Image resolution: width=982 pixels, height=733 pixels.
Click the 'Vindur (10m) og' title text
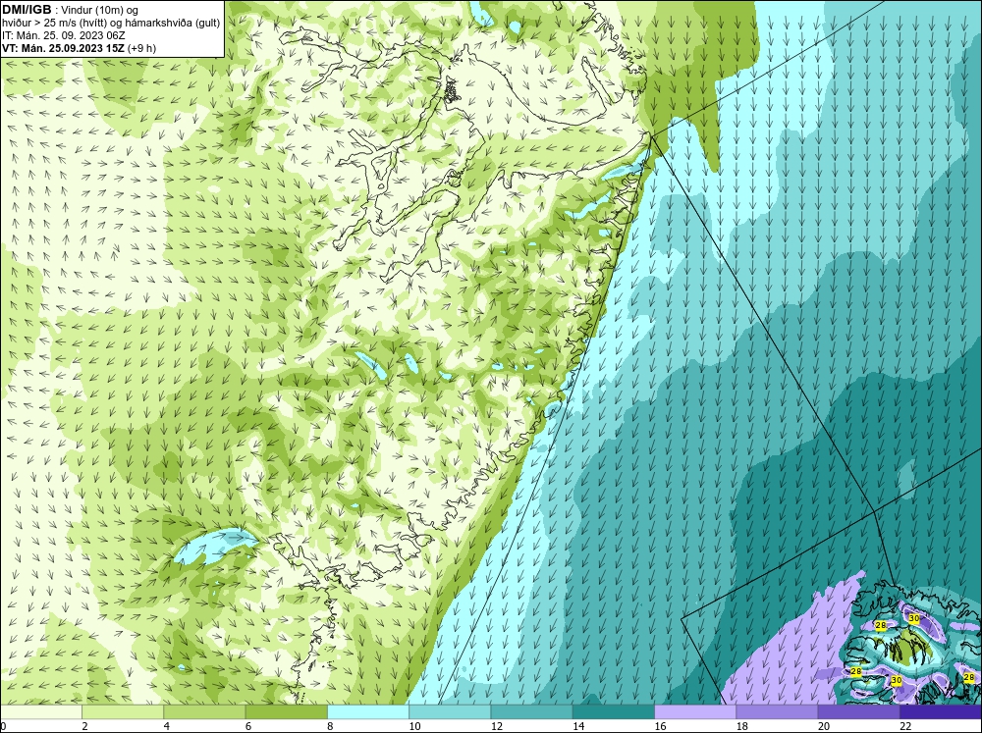coord(101,10)
